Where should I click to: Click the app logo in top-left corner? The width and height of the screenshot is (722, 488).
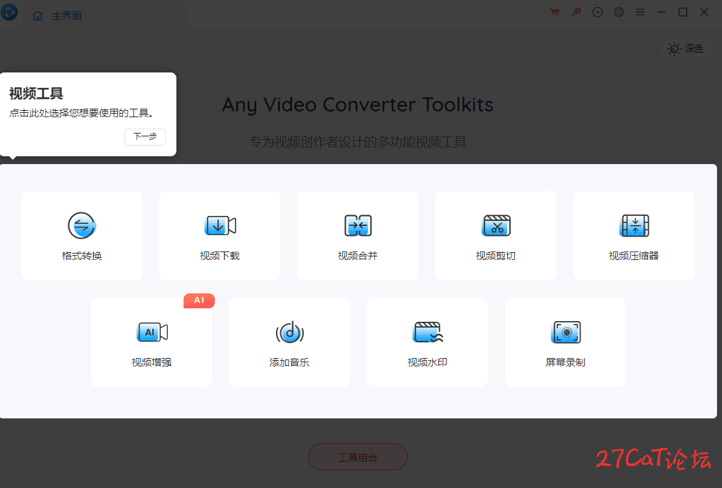[9, 12]
